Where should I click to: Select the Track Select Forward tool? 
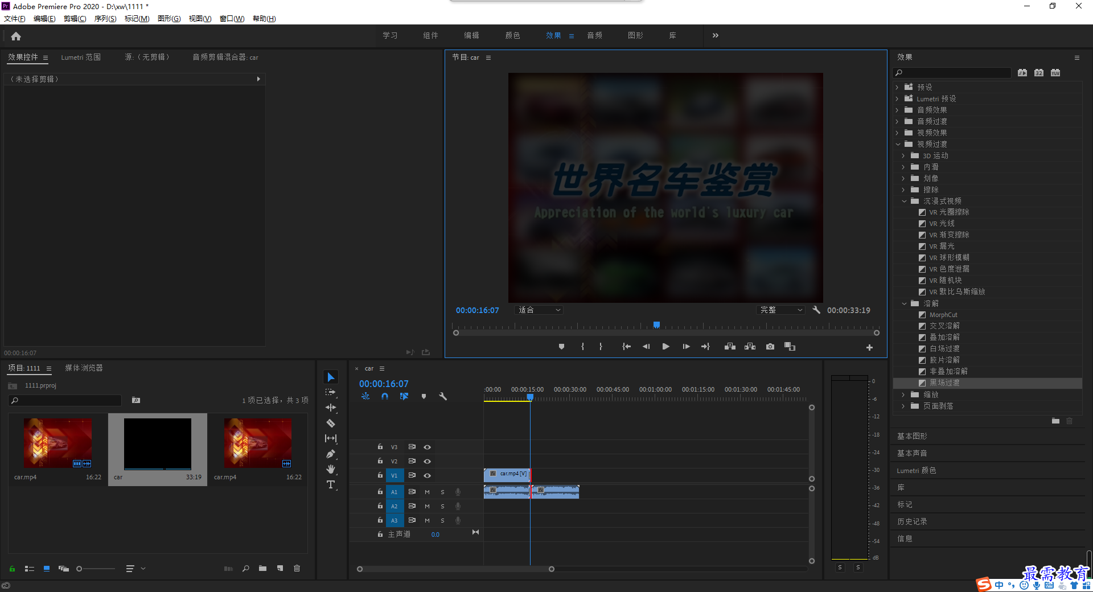tap(331, 392)
